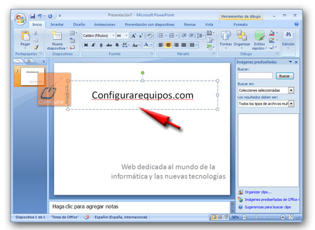The image size is (315, 230).
Task: Open the Edición binoculars menu
Action: point(288,40)
